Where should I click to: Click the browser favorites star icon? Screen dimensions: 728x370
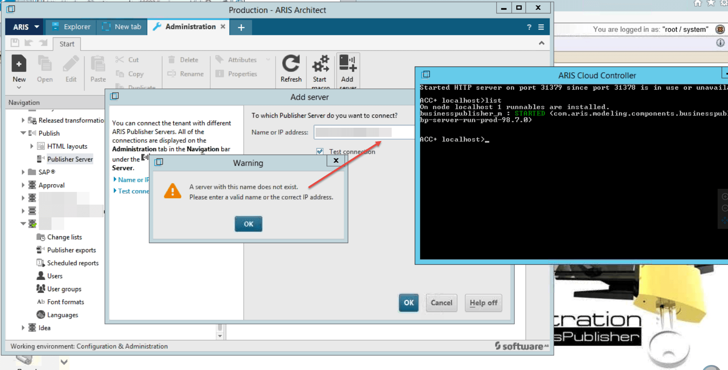(x=711, y=3)
